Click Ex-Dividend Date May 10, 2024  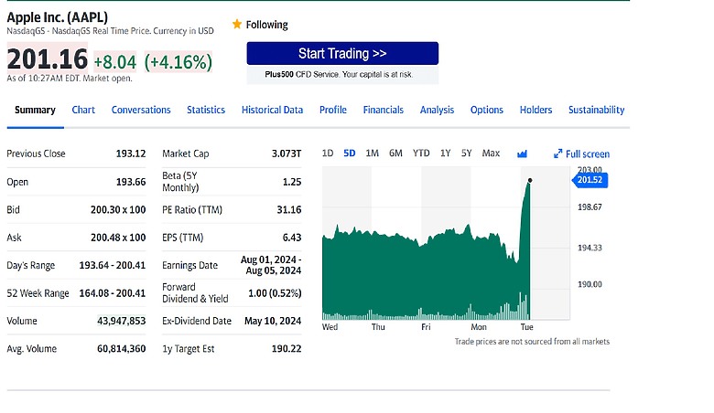point(273,321)
